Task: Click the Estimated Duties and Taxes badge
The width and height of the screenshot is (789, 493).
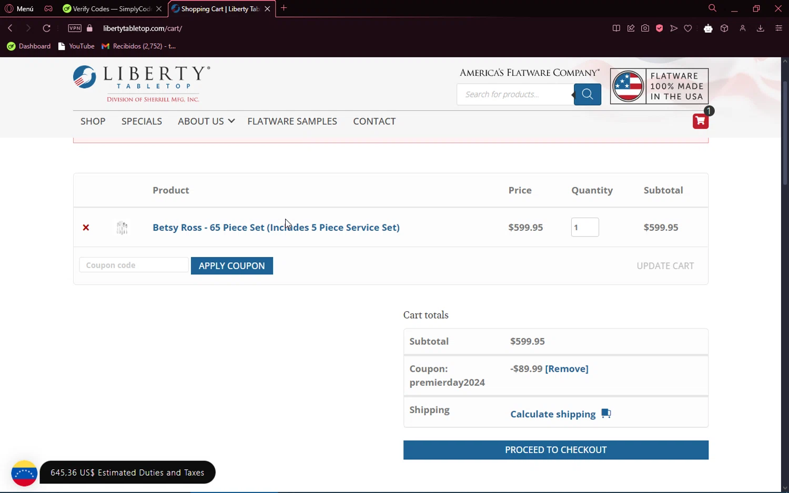Action: tap(127, 473)
